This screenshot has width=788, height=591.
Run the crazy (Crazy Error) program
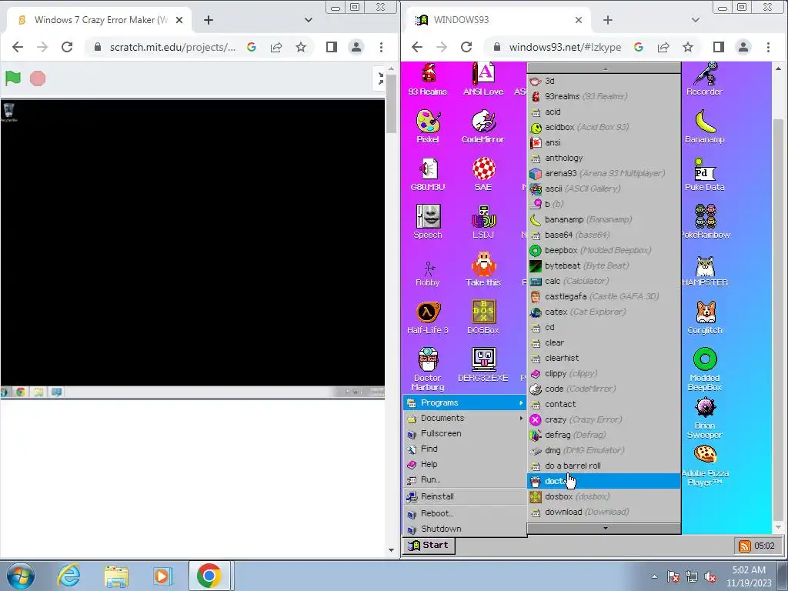(x=604, y=419)
